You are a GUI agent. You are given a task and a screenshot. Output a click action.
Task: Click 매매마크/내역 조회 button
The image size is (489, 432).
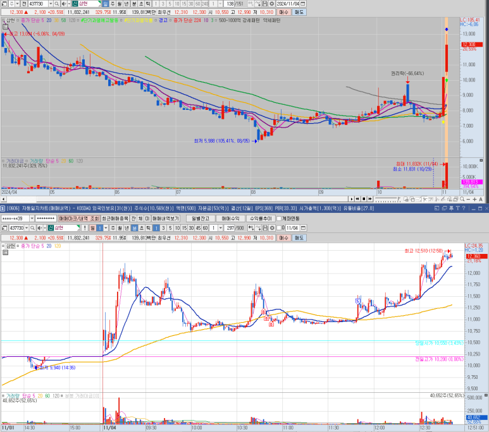coord(79,219)
